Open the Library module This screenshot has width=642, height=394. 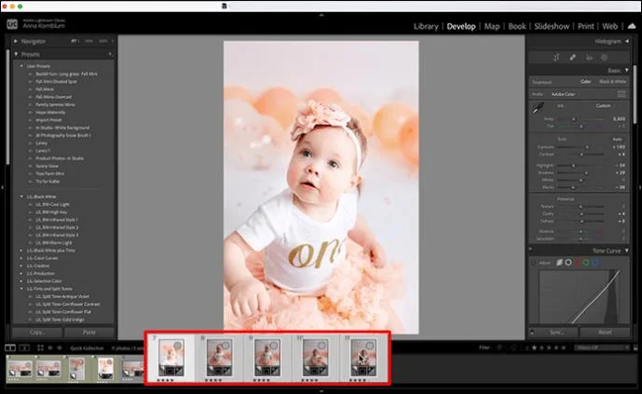pyautogui.click(x=426, y=26)
